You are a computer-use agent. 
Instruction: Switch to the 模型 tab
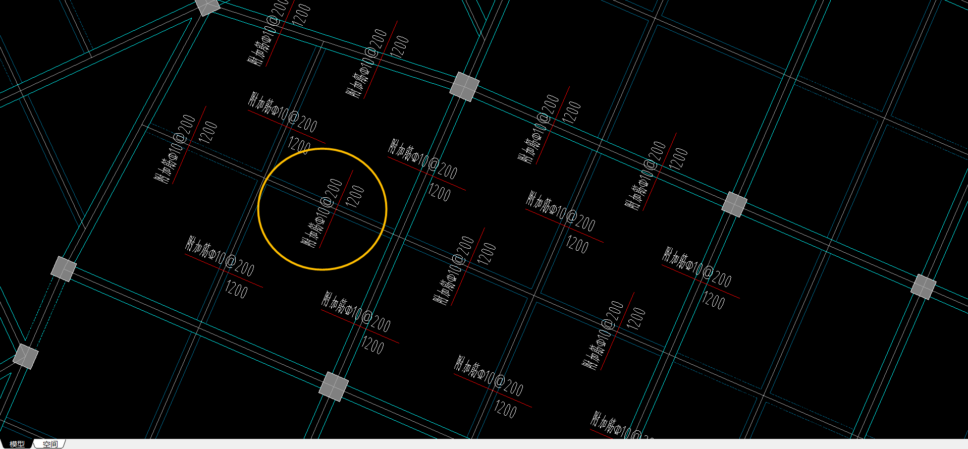pyautogui.click(x=17, y=444)
